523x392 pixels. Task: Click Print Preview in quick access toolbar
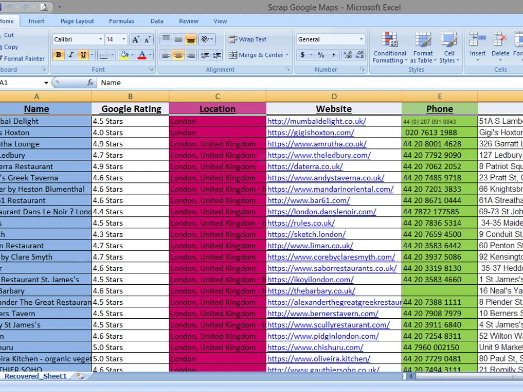[x=44, y=7]
